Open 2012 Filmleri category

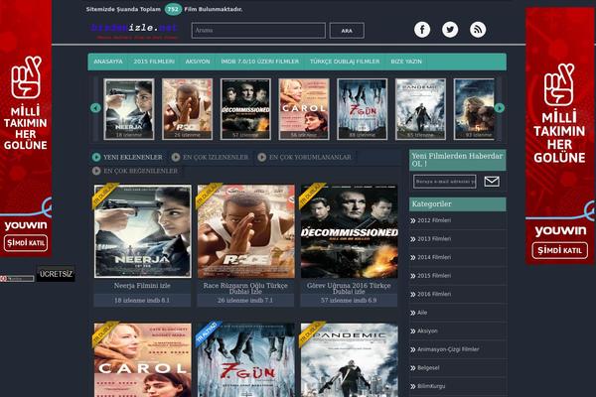[434, 220]
